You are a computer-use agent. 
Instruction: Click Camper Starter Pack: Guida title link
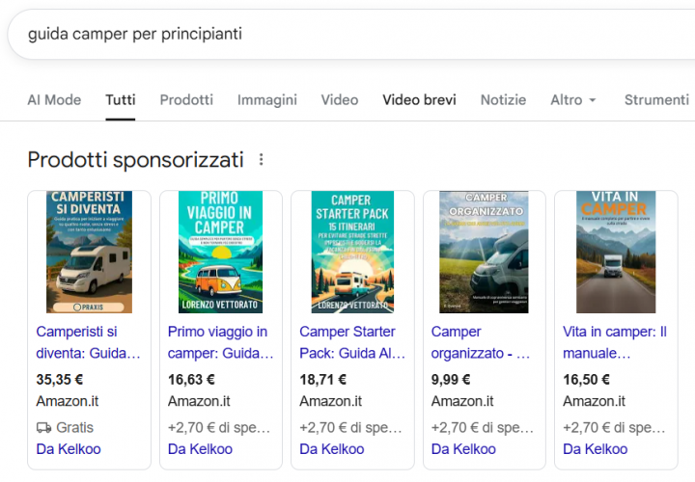[352, 342]
